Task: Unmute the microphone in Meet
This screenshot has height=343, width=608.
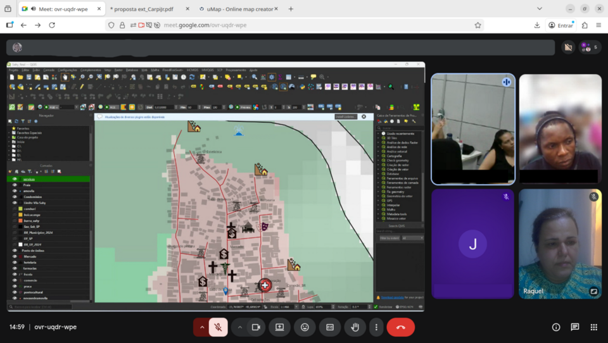Action: 218,327
